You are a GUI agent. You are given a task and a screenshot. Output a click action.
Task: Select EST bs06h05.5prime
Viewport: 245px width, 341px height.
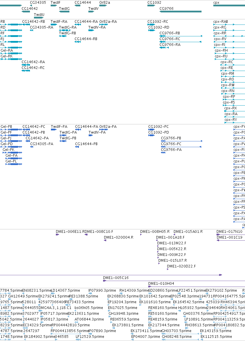[89, 308]
